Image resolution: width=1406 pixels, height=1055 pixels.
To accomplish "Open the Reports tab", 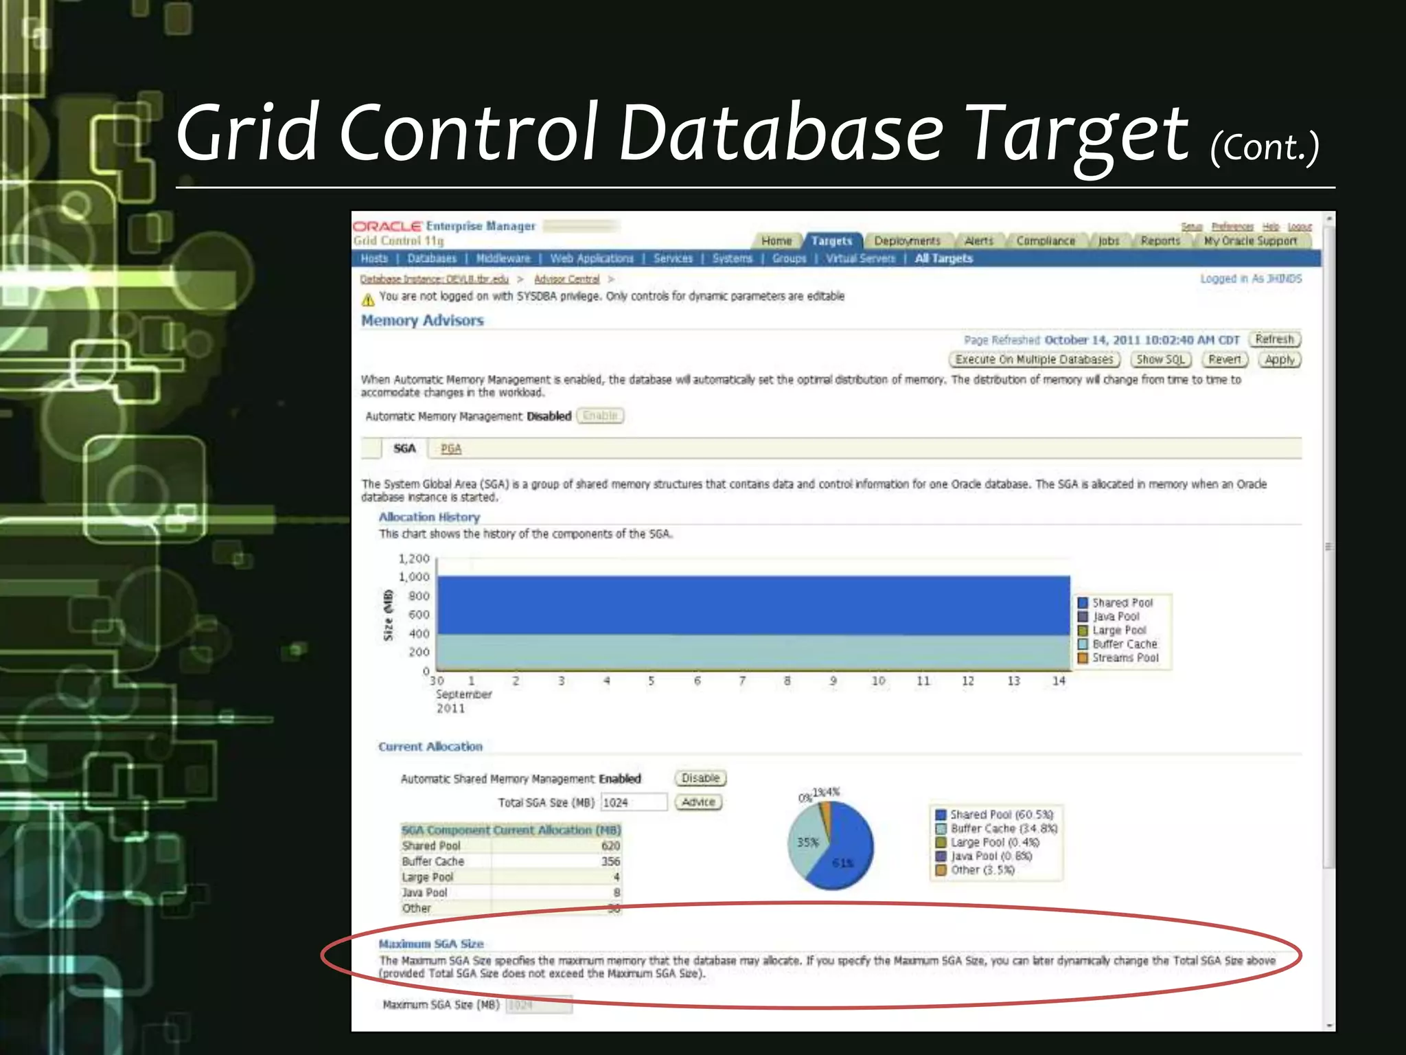I will pos(1160,241).
